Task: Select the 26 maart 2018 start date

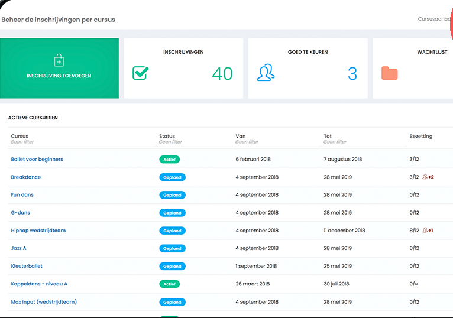Action: [x=253, y=284]
